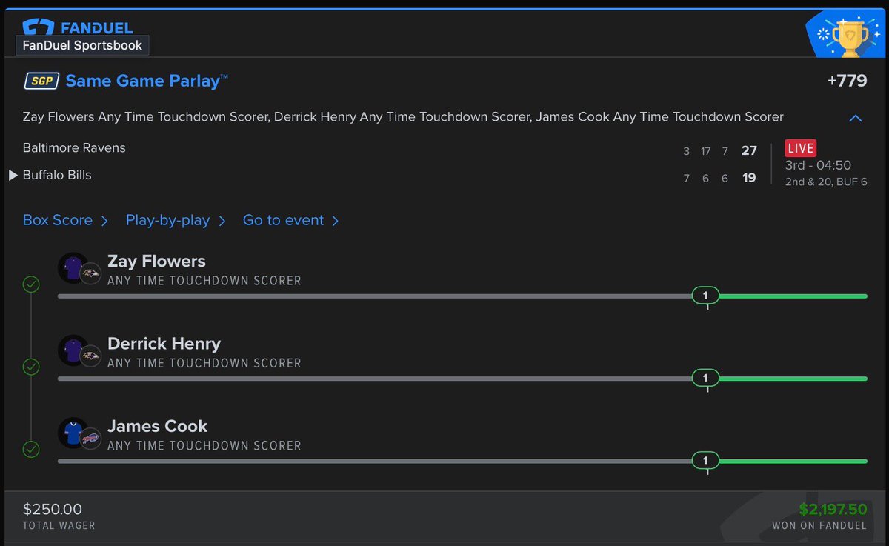889x546 pixels.
Task: Click the FanDuel Sportsbook tooltip label
Action: point(82,45)
